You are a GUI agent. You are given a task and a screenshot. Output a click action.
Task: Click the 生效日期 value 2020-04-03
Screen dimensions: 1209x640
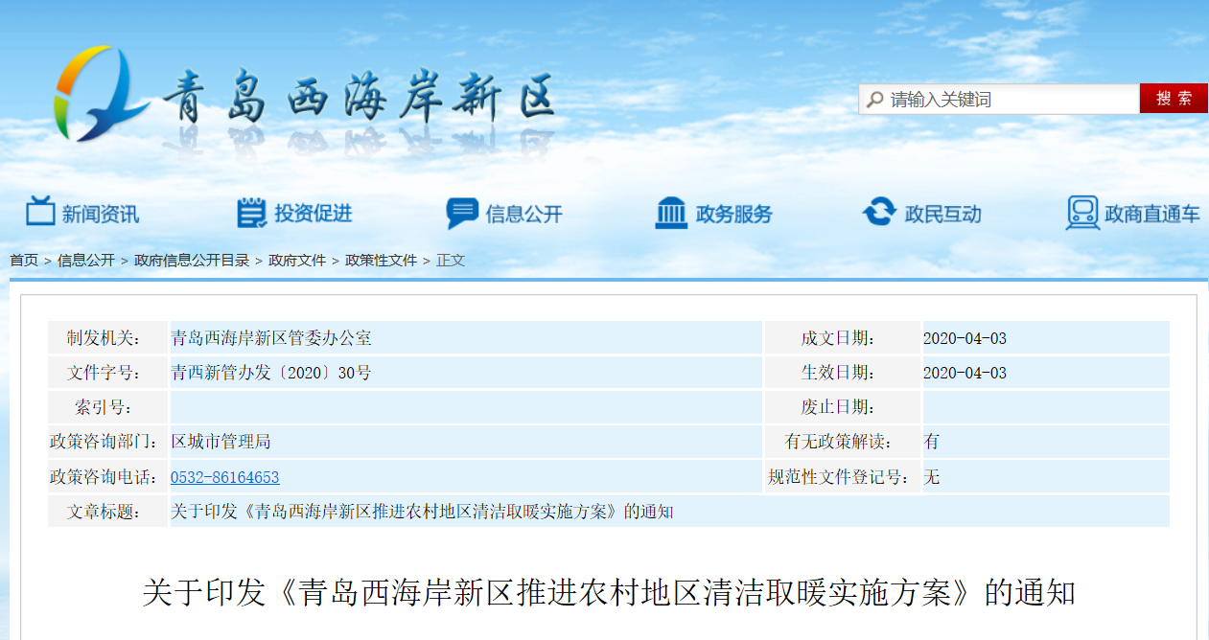point(965,373)
